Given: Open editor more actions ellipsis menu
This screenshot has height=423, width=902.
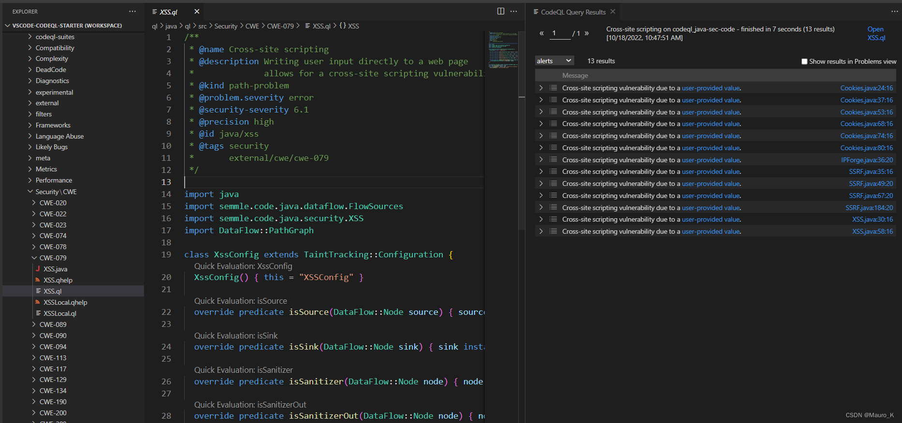Looking at the screenshot, I should tap(513, 11).
